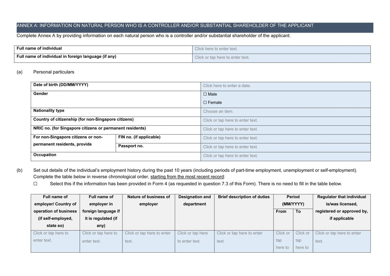
Task: Check the Male gender checkbox
Action: pos(205,94)
